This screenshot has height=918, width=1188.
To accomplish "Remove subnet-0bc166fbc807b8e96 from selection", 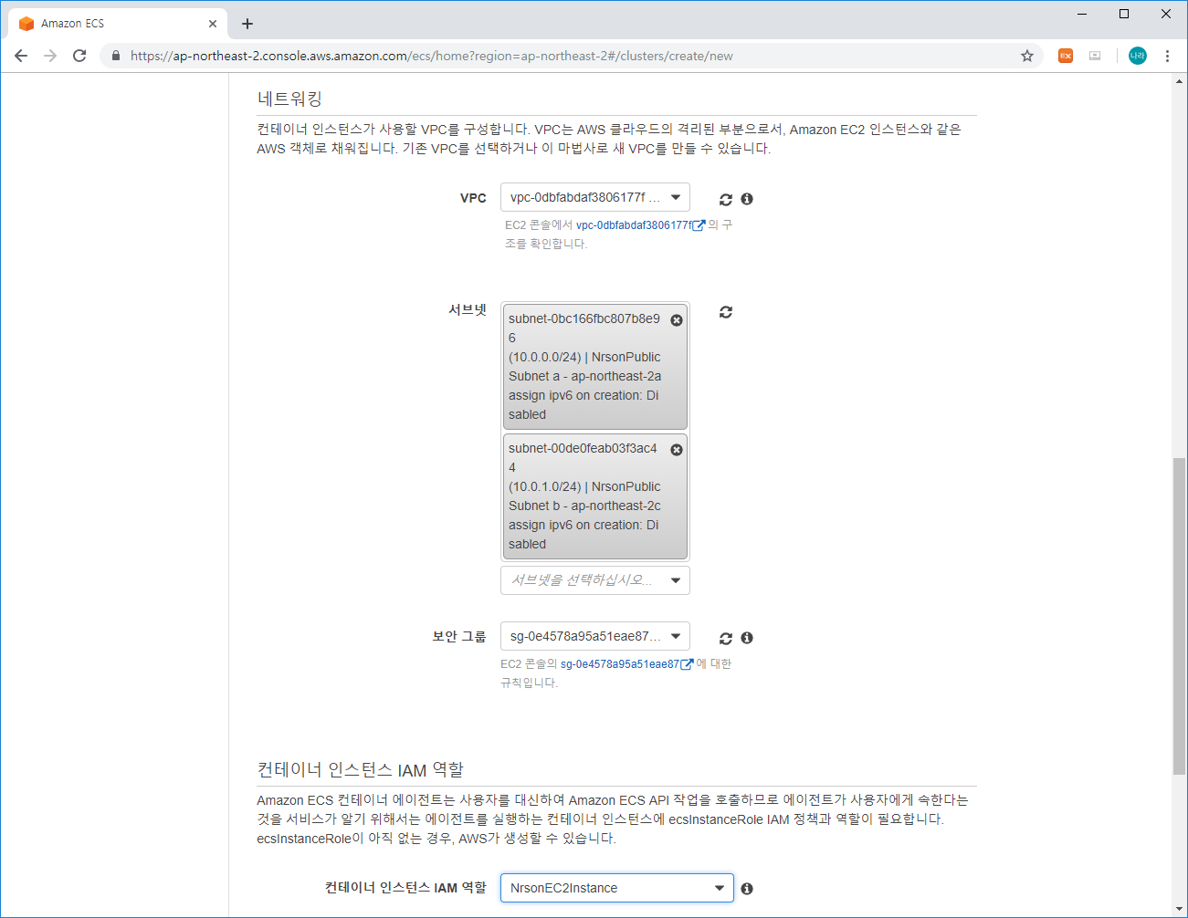I will click(x=677, y=320).
